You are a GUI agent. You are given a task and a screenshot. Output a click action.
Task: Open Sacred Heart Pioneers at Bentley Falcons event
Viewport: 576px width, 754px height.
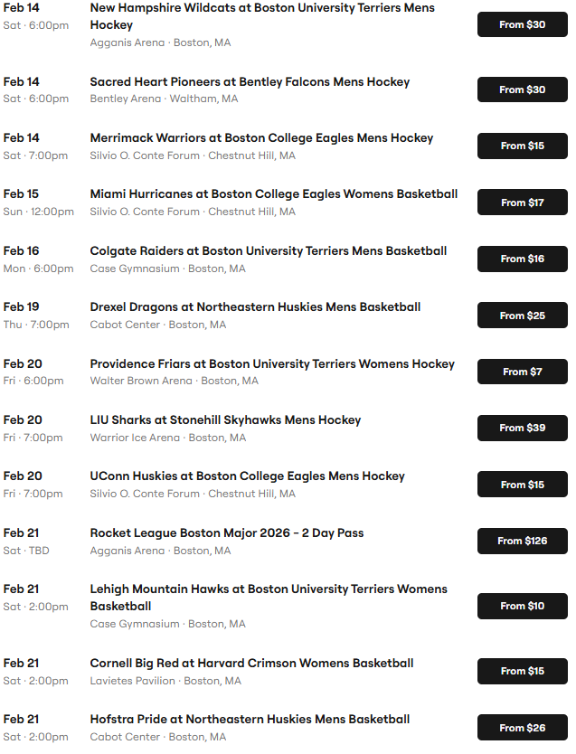click(250, 82)
